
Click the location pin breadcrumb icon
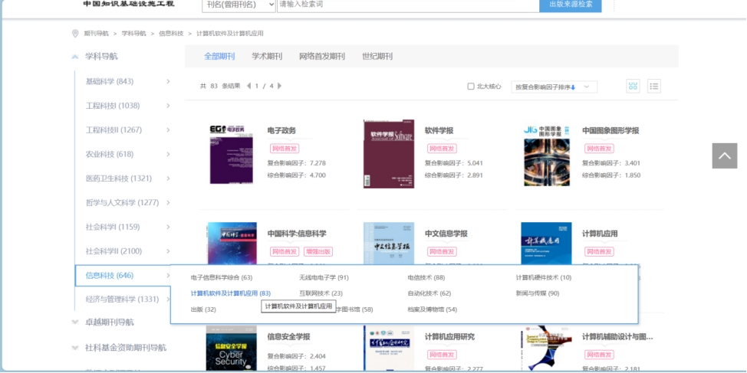tap(75, 33)
